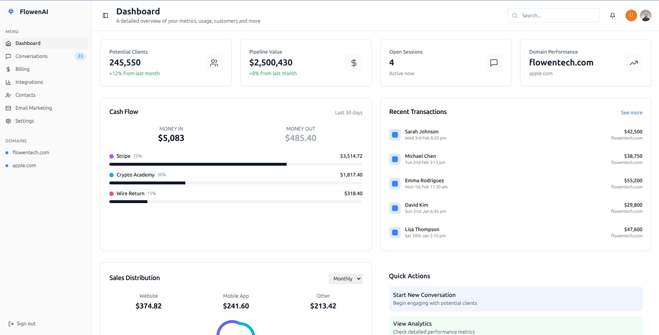Click the Potential Clients people icon
This screenshot has width=659, height=335.
pos(214,63)
